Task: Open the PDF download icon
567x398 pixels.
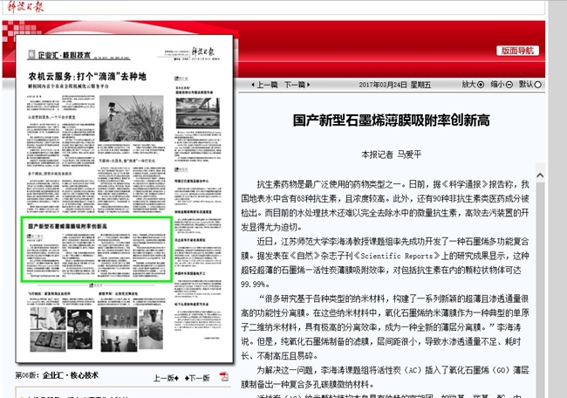Action: [x=223, y=377]
